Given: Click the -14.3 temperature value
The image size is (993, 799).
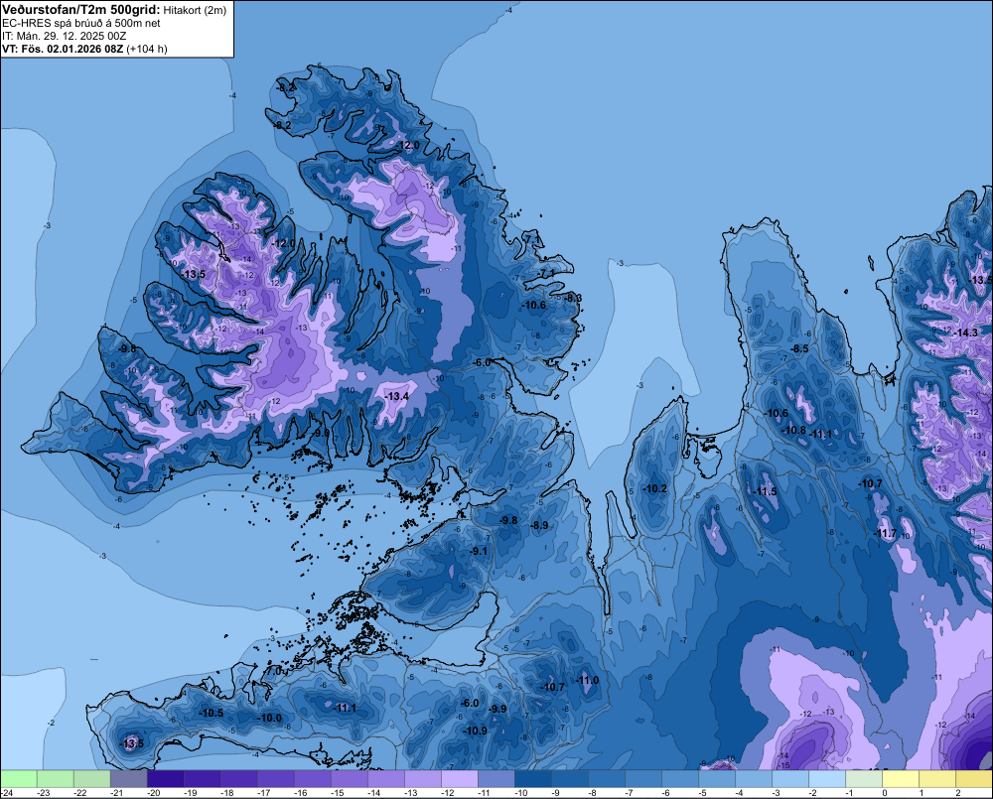Looking at the screenshot, I should tap(966, 333).
